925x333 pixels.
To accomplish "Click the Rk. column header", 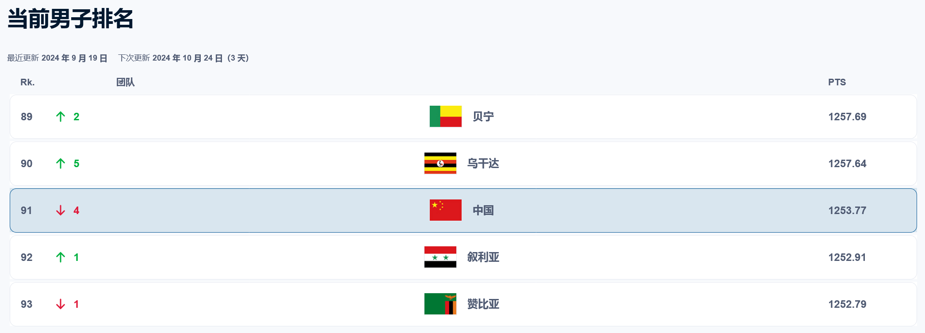I will (x=27, y=82).
